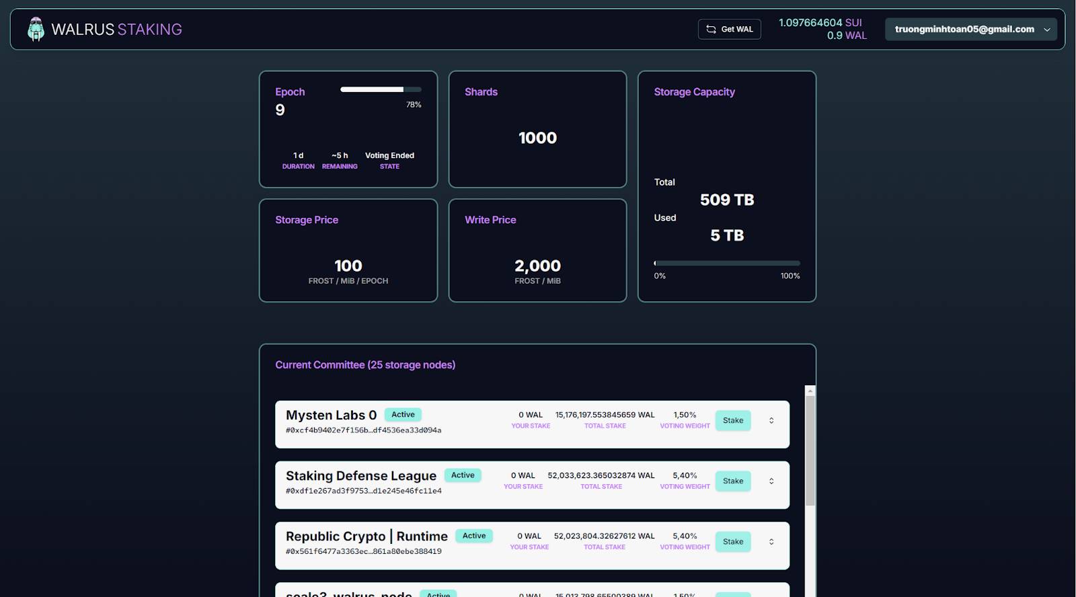Expand Mysten Labs 0 node details

[771, 420]
